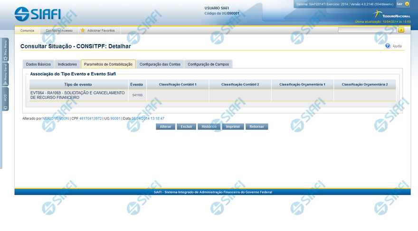This screenshot has width=418, height=231.
Task: Open the Comunica menu
Action: (27, 30)
